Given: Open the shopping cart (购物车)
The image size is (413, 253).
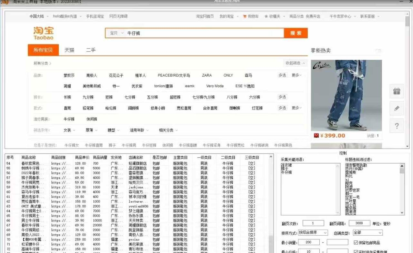Looking at the screenshot, I should [251, 16].
